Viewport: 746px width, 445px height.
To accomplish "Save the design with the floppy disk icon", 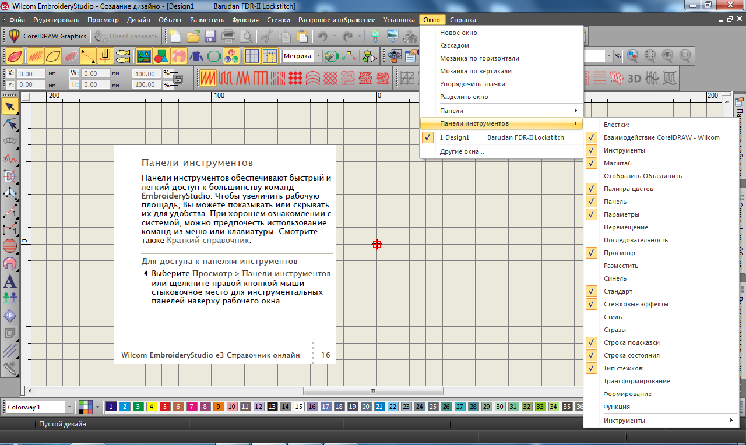I will 210,36.
